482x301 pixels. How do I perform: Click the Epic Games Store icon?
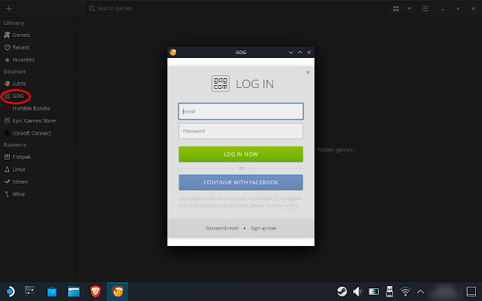[x=7, y=120]
